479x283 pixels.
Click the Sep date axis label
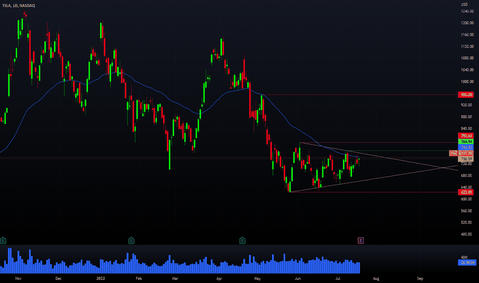point(420,278)
